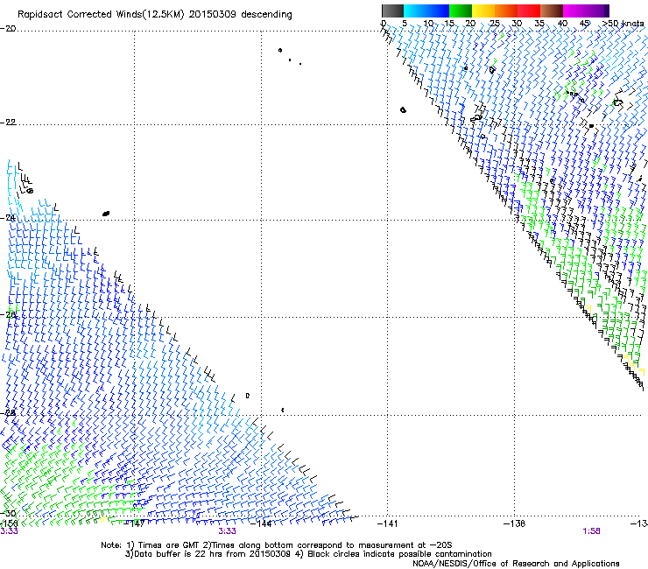The height and width of the screenshot is (569, 648).
Task: Click the brown 35-40 knots legend color
Action: pyautogui.click(x=552, y=11)
